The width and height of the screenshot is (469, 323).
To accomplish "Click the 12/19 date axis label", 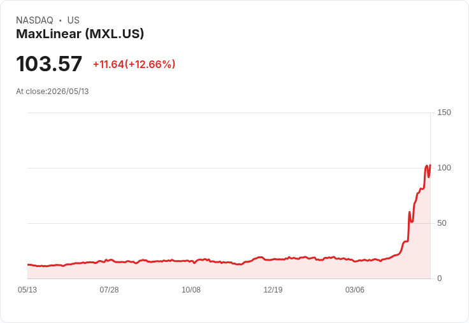I will click(273, 290).
